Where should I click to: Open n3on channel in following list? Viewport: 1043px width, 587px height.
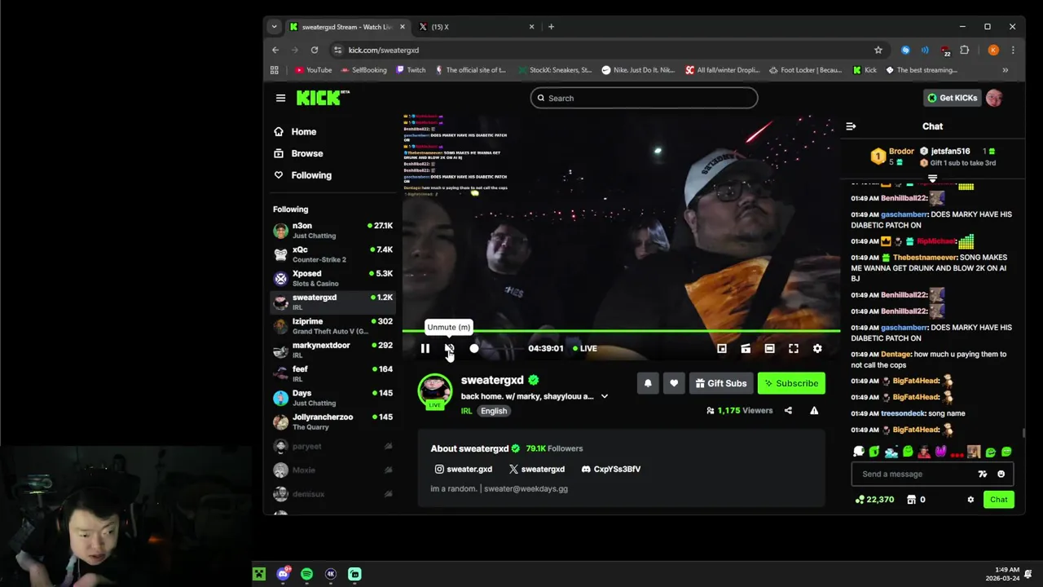[333, 231]
